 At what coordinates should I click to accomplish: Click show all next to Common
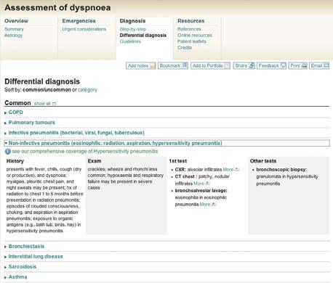(42, 104)
